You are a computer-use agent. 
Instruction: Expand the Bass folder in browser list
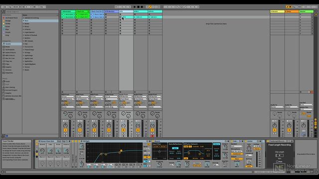pyautogui.click(x=23, y=21)
